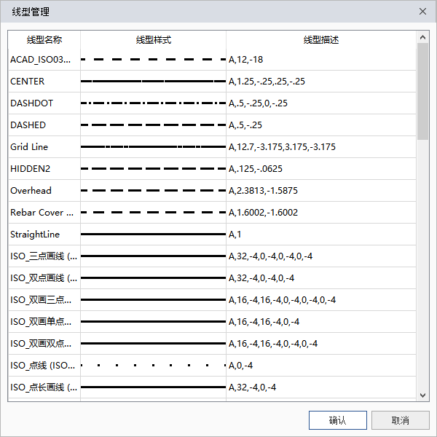The image size is (437, 437).
Task: Click the description A,32,-4,0,-4,0,-4
Action: (x=261, y=278)
